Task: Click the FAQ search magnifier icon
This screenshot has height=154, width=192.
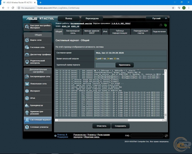Action: [x=166, y=136]
